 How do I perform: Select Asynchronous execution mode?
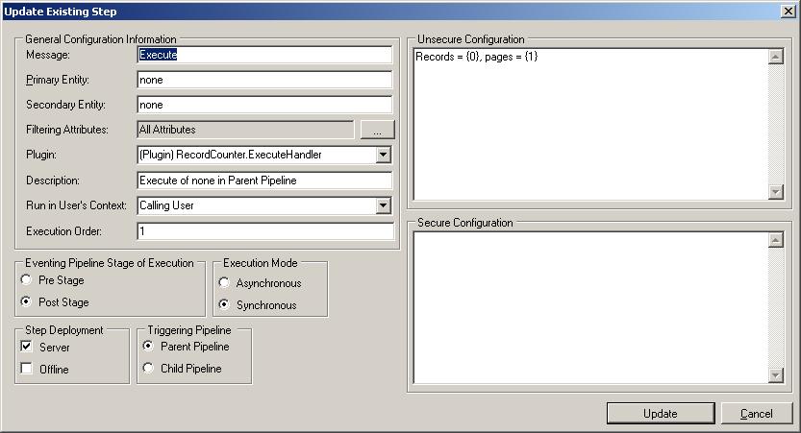(x=224, y=282)
